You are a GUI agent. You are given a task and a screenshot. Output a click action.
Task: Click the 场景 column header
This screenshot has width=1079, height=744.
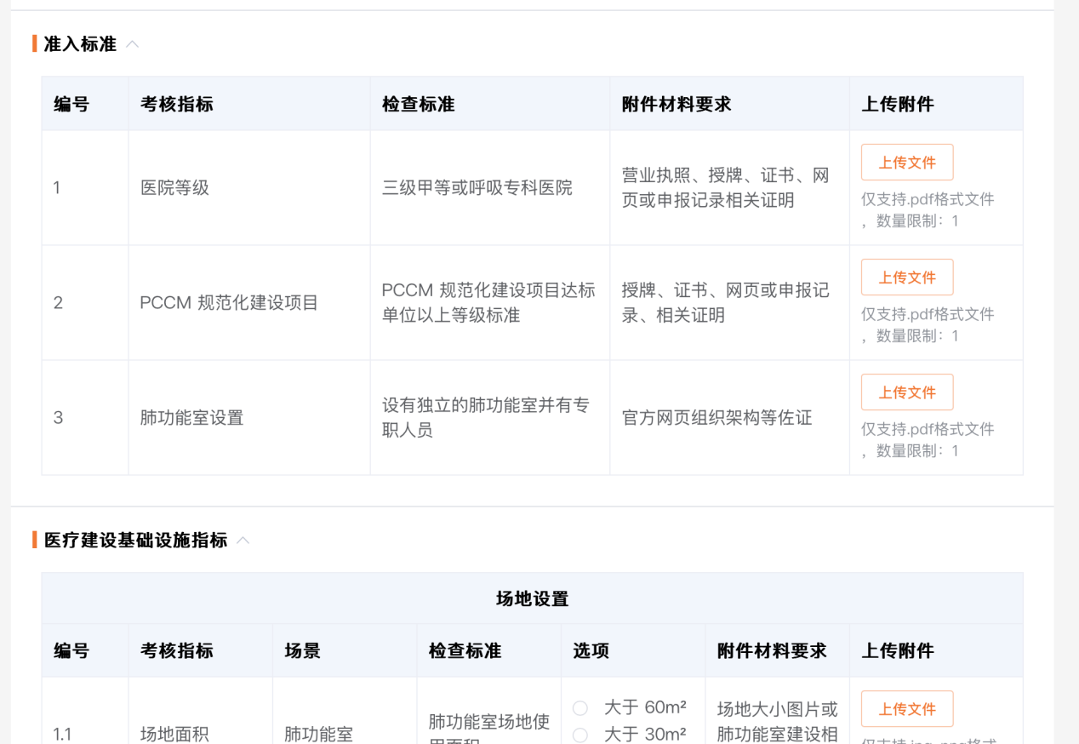(302, 651)
